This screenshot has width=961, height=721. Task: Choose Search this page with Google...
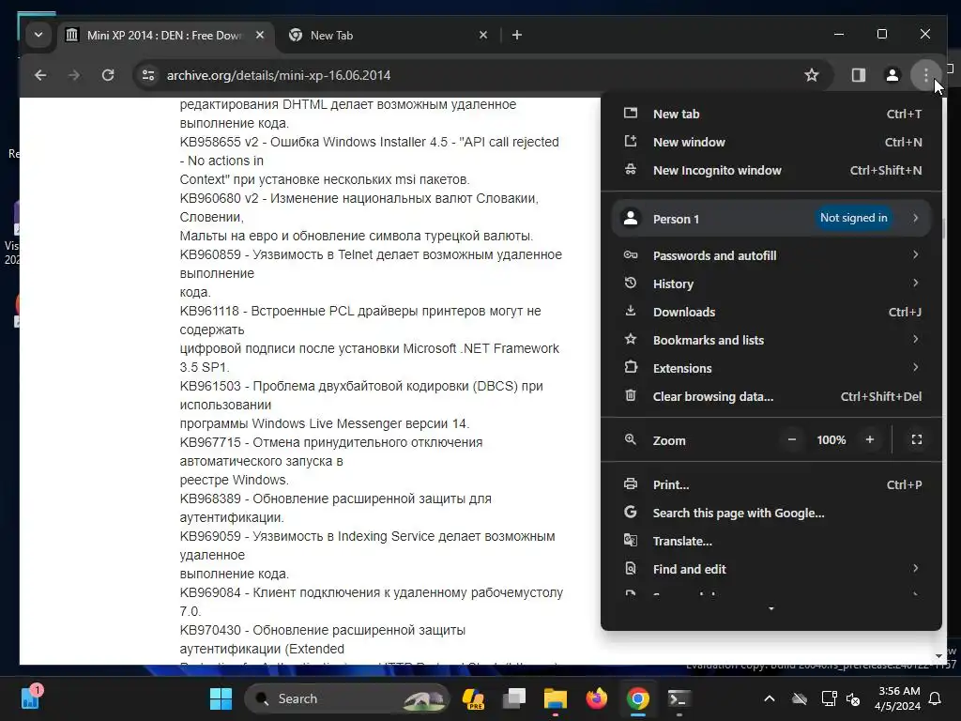click(771, 514)
